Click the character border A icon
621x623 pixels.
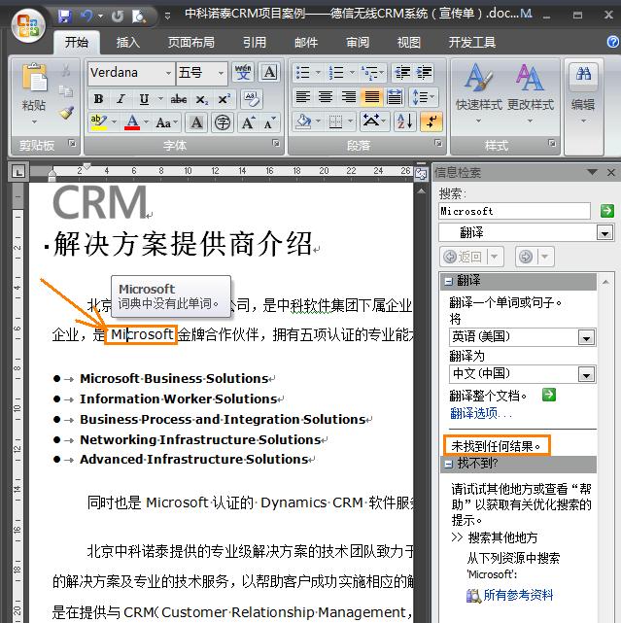[x=269, y=73]
